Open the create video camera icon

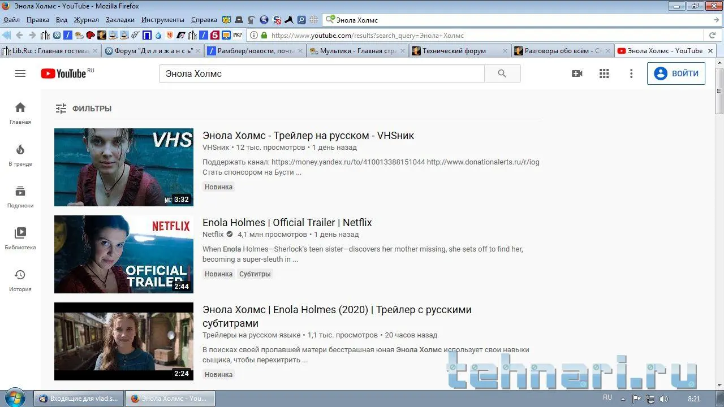click(x=577, y=73)
